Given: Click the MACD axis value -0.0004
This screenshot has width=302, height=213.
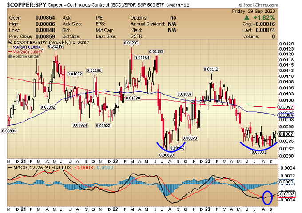Looking at the screenshot, I should click(x=287, y=200).
